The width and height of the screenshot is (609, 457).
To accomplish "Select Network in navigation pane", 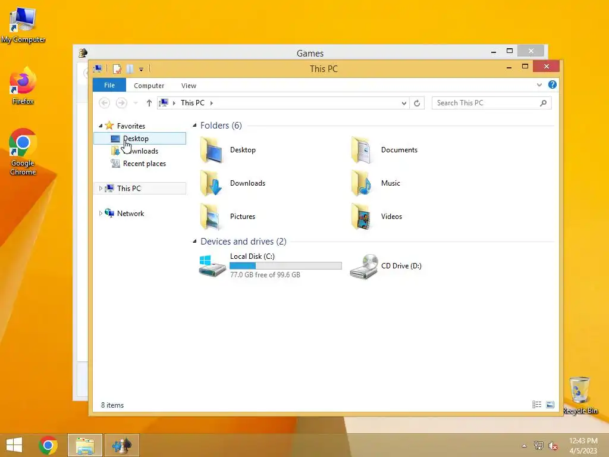I will click(x=140, y=214).
